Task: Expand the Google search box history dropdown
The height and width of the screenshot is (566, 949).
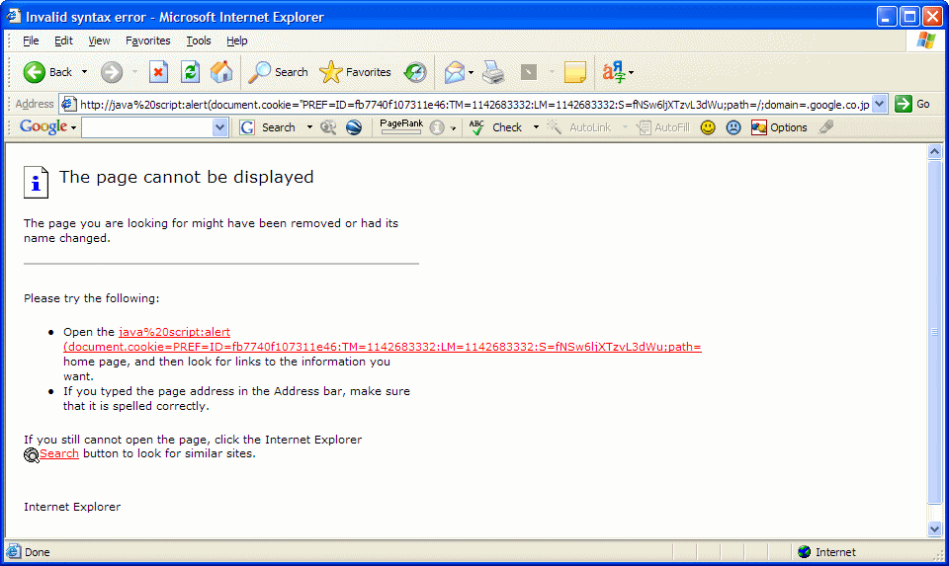Action: pos(219,127)
